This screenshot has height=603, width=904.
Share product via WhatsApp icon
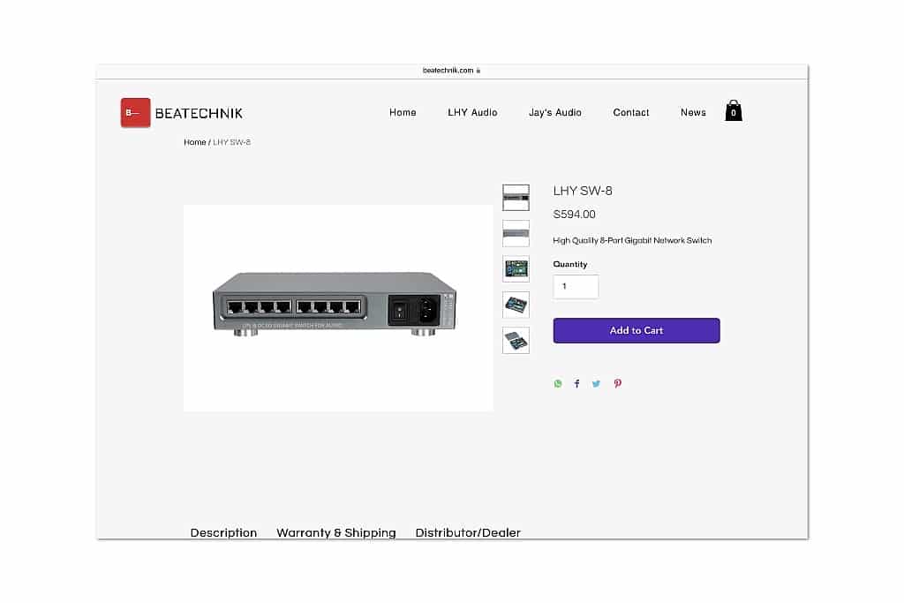point(558,384)
